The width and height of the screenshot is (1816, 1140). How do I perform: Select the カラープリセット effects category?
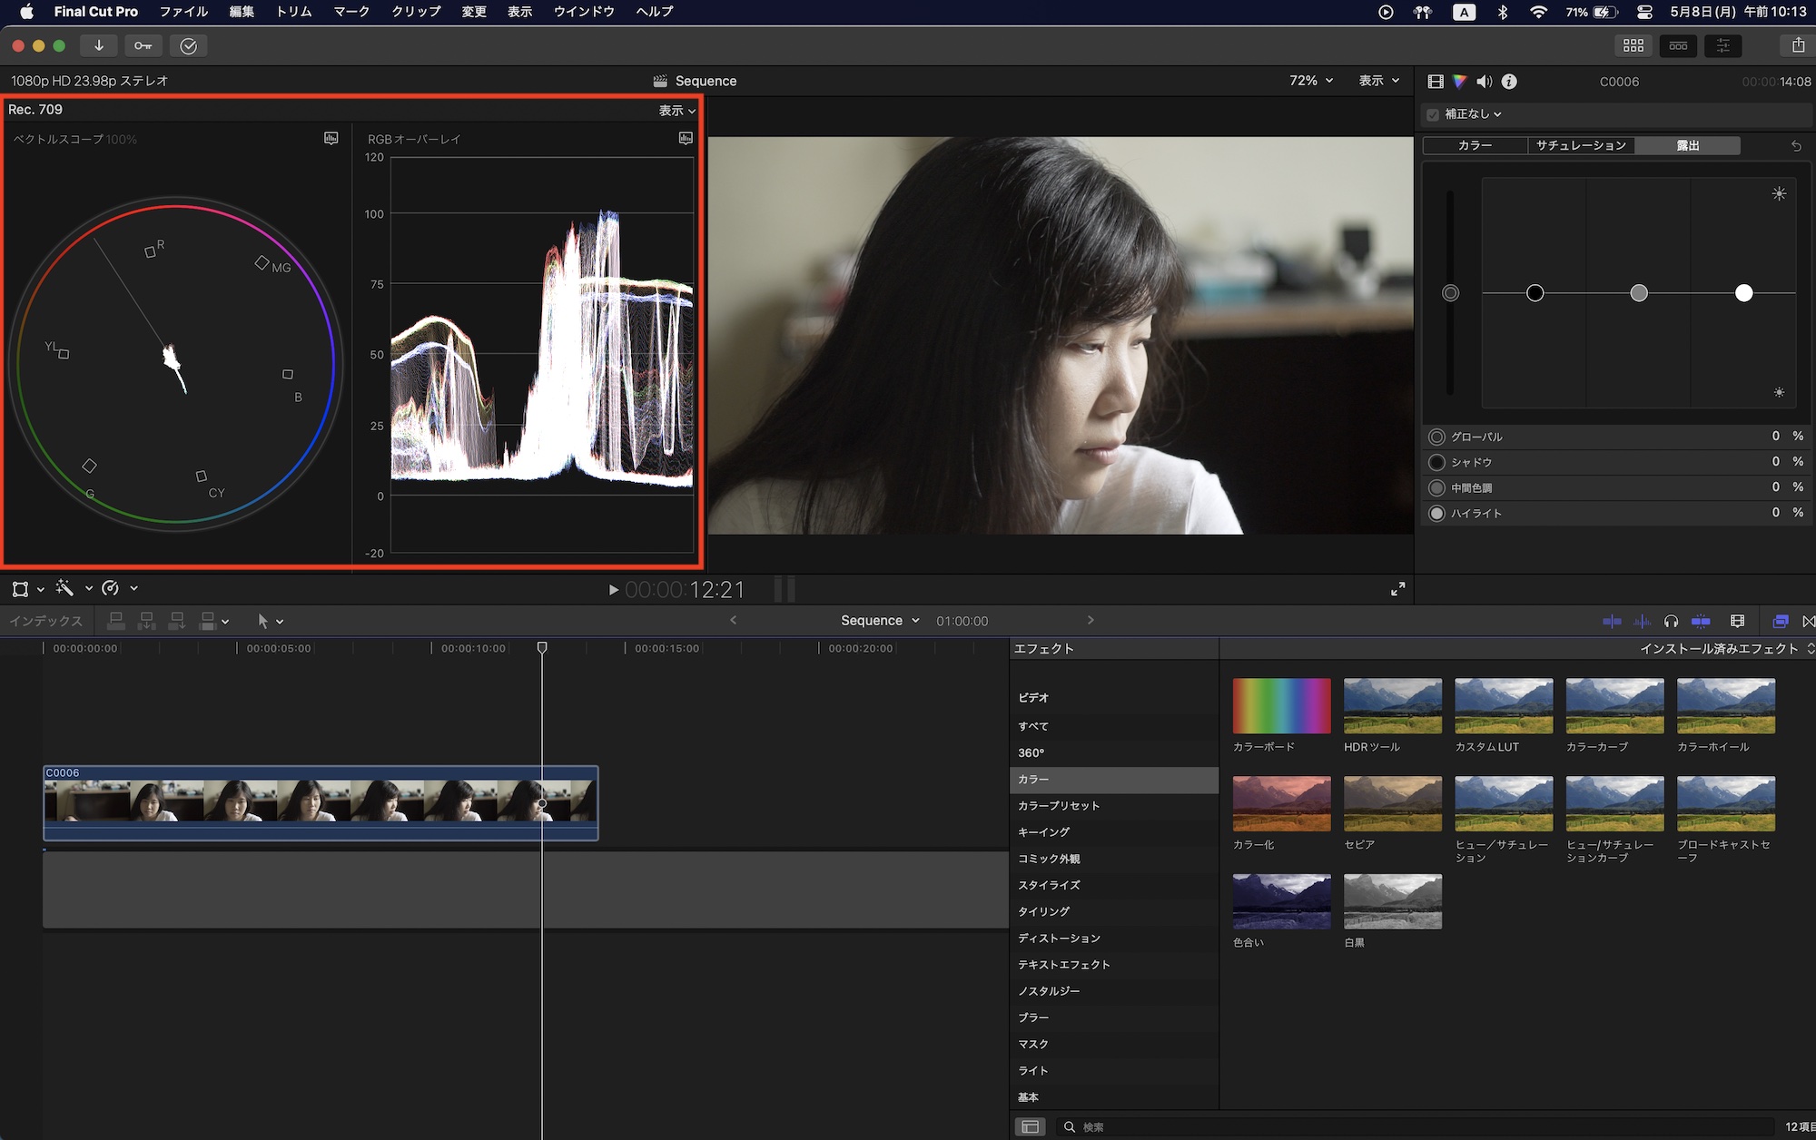click(x=1059, y=806)
